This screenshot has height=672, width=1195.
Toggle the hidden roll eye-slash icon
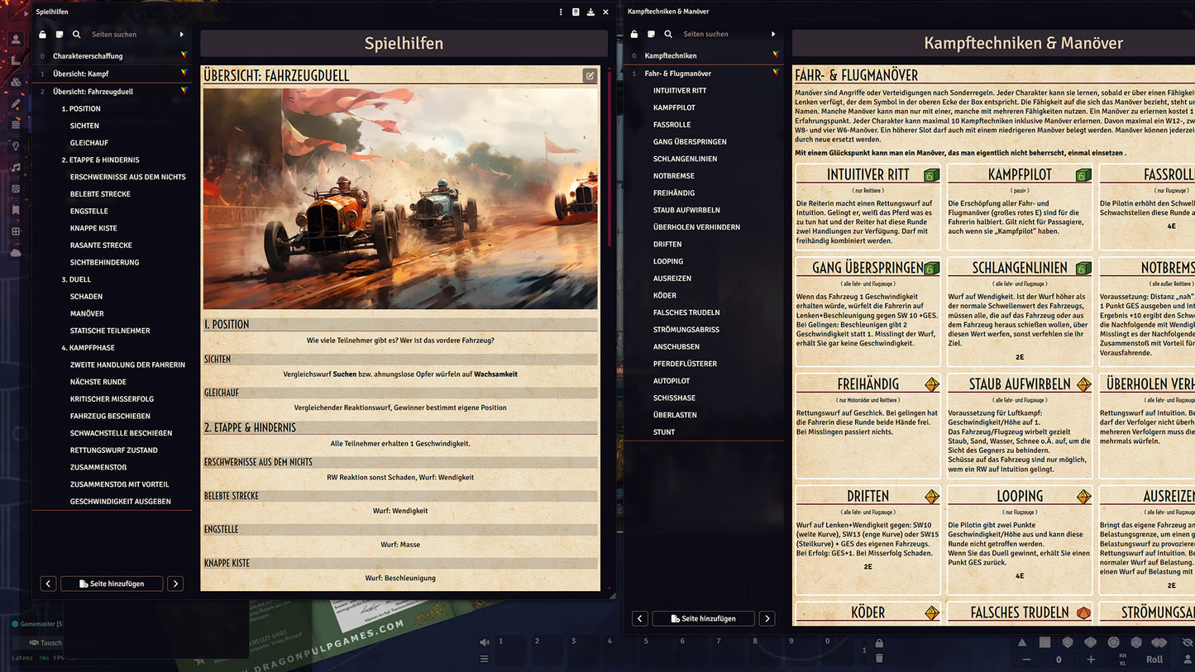(x=1188, y=642)
